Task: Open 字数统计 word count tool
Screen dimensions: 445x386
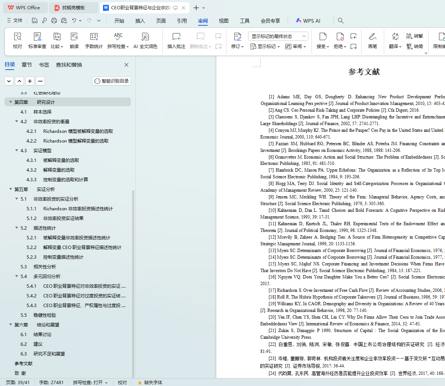Action: tap(94, 40)
